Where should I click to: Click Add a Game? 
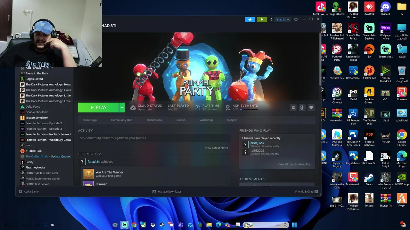[29, 192]
